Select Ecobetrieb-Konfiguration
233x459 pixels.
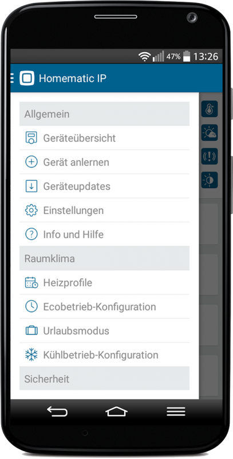(105, 306)
